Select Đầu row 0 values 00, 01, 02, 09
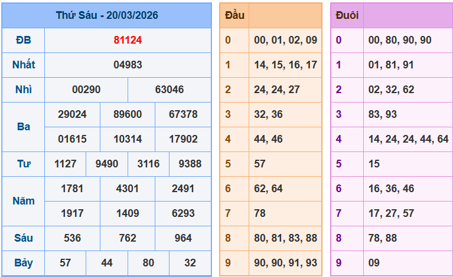Screen dimensions: 453x277 pyautogui.click(x=285, y=40)
